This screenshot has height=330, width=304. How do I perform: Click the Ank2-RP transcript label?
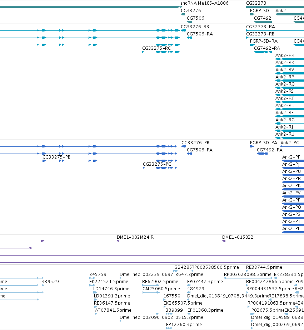pyautogui.click(x=285, y=77)
